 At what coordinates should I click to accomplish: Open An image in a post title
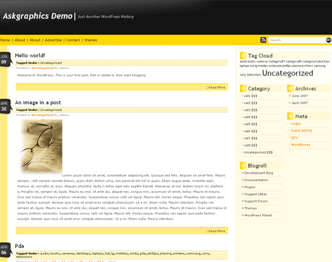coord(38,103)
